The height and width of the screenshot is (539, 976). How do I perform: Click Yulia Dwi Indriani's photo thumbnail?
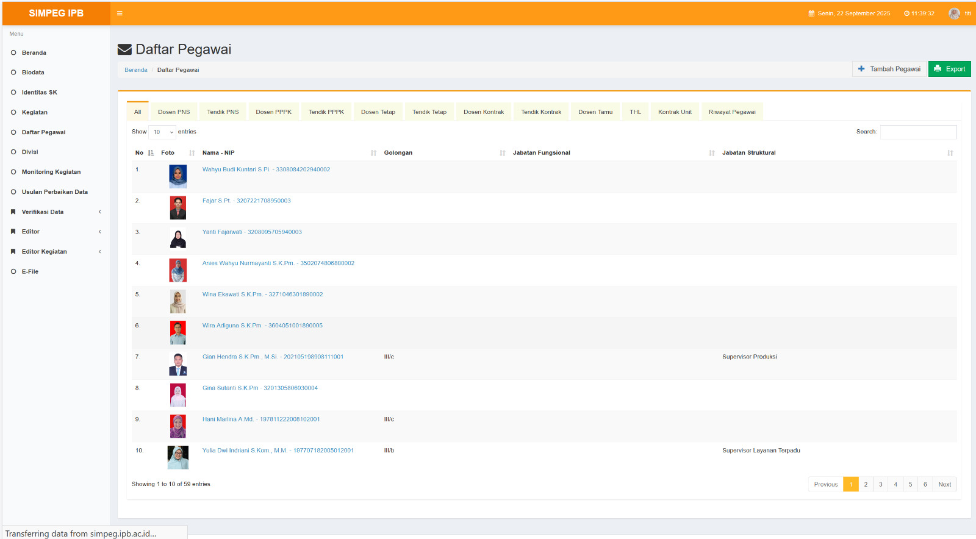coord(178,457)
